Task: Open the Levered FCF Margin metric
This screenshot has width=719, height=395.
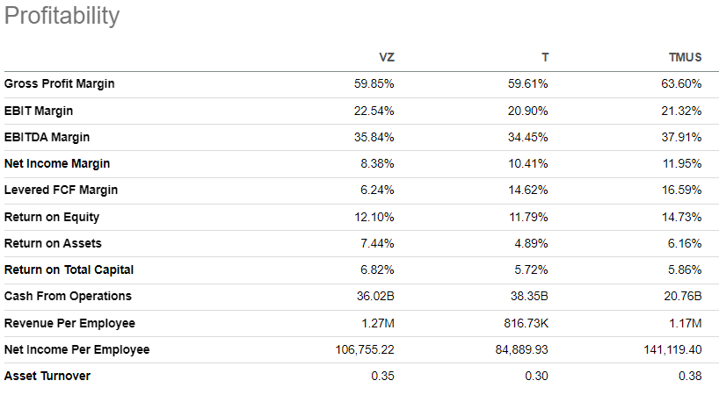Action: (x=61, y=190)
